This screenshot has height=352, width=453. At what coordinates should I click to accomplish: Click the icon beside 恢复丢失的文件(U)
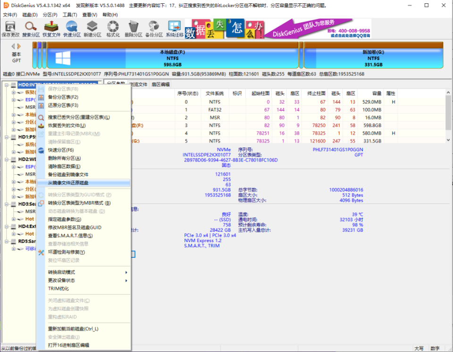(41, 125)
